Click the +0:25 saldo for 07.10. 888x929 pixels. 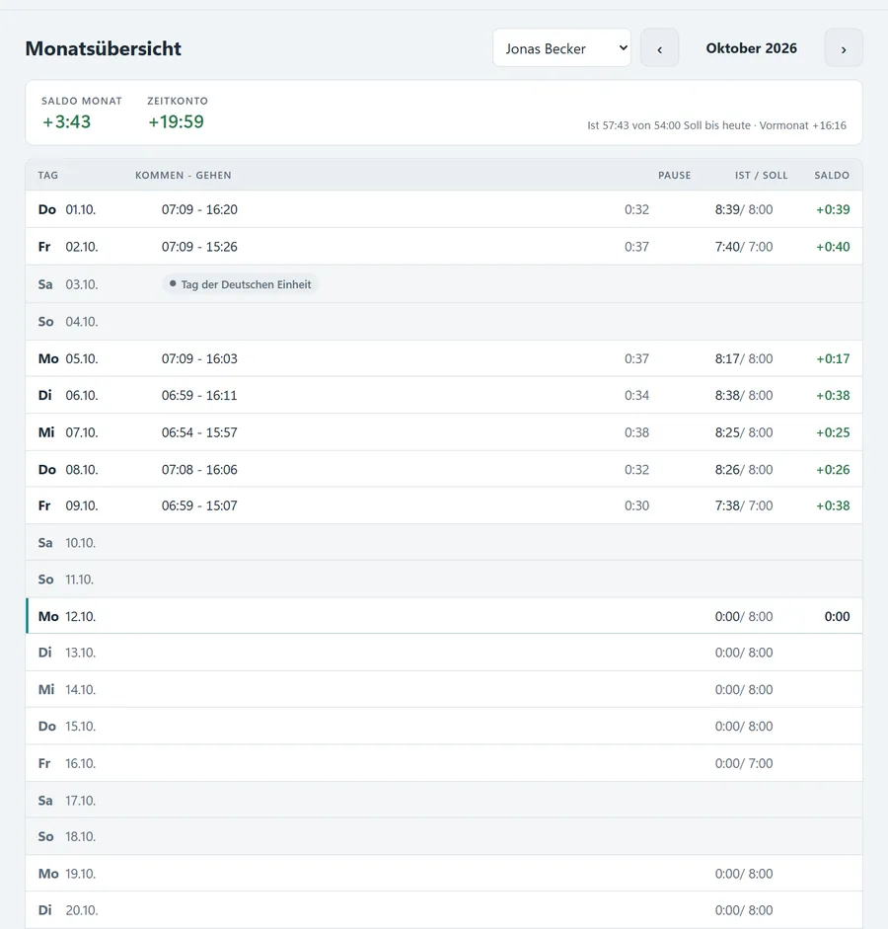click(x=833, y=433)
